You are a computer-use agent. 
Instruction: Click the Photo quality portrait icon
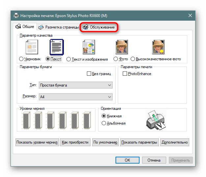pos(122,47)
